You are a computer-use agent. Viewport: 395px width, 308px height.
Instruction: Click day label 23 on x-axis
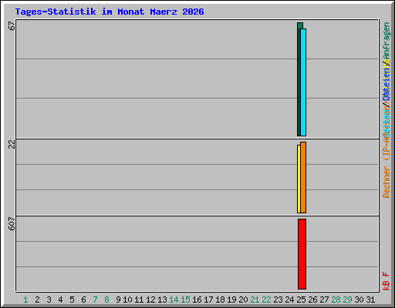tap(278, 300)
